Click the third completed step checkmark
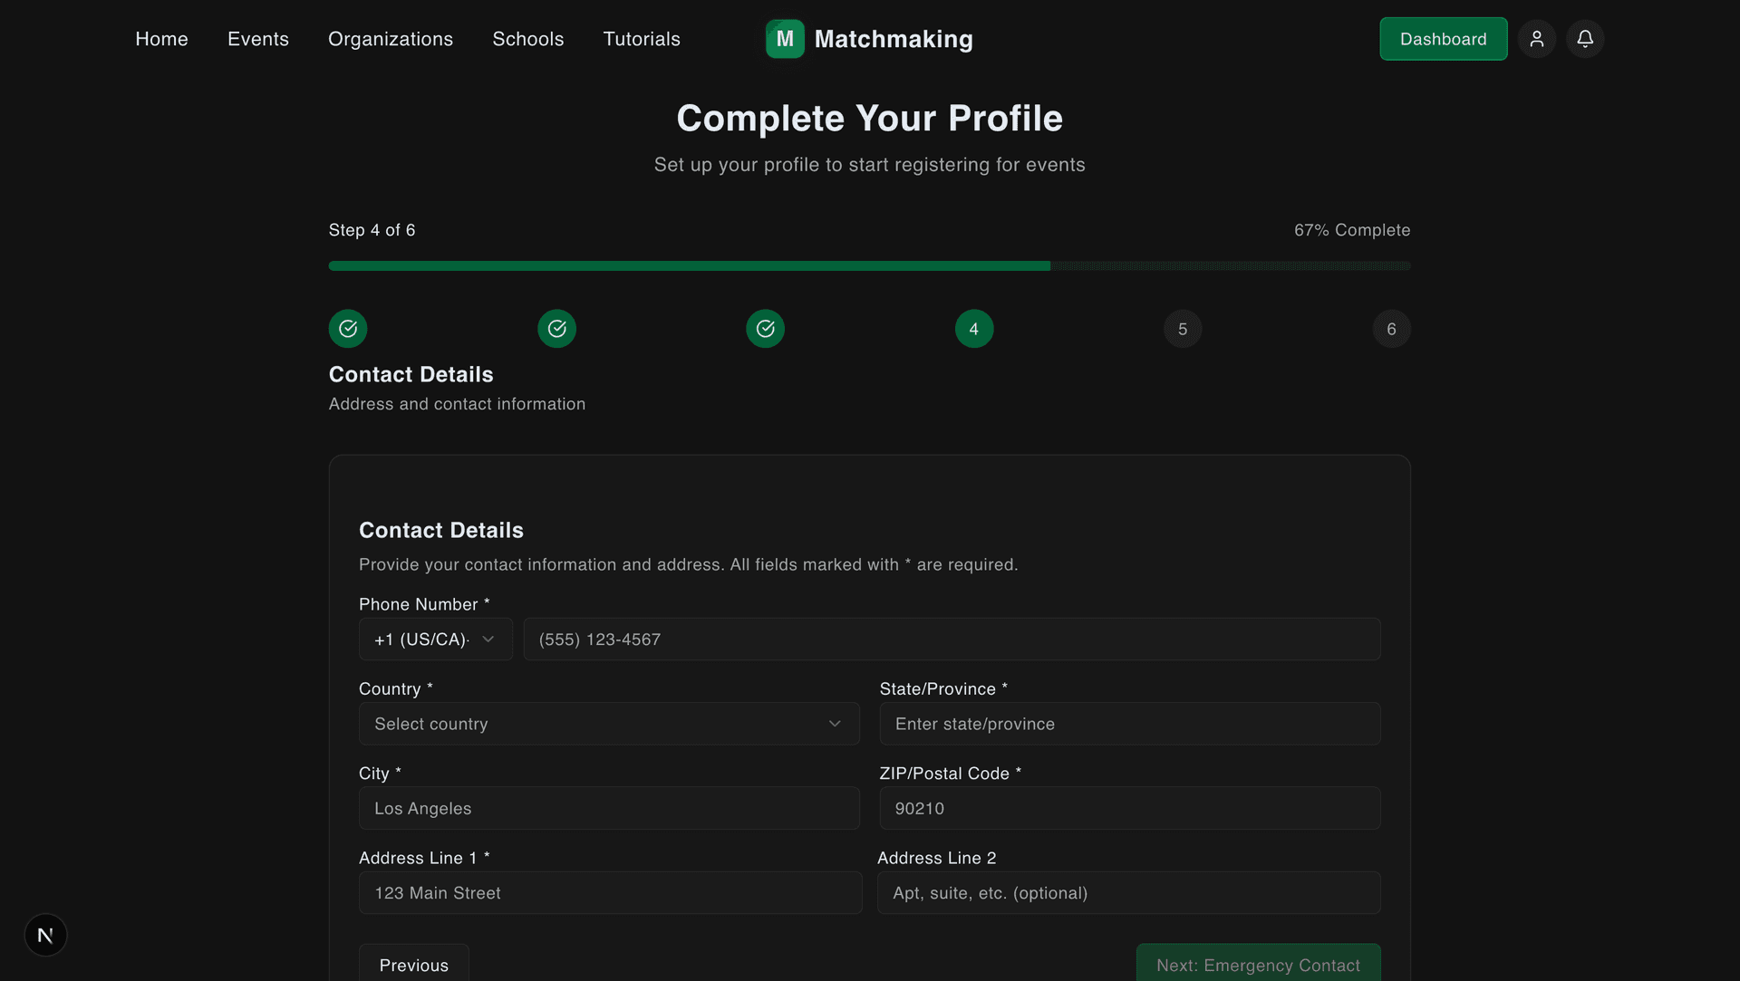This screenshot has height=981, width=1740. 766,329
